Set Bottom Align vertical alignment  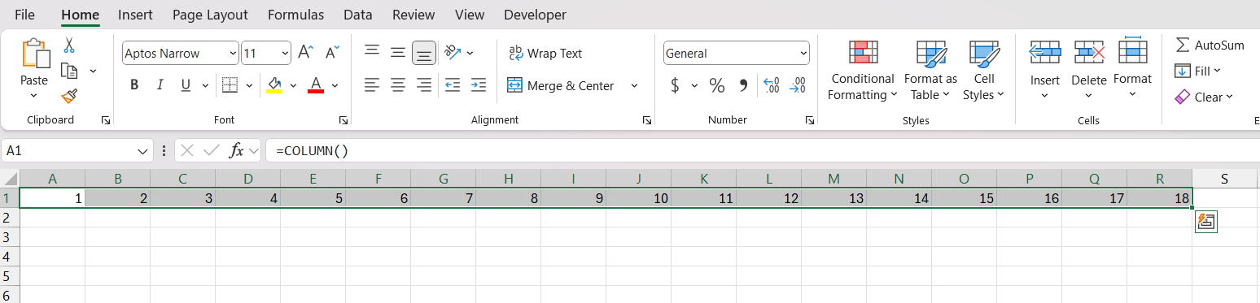coord(423,53)
